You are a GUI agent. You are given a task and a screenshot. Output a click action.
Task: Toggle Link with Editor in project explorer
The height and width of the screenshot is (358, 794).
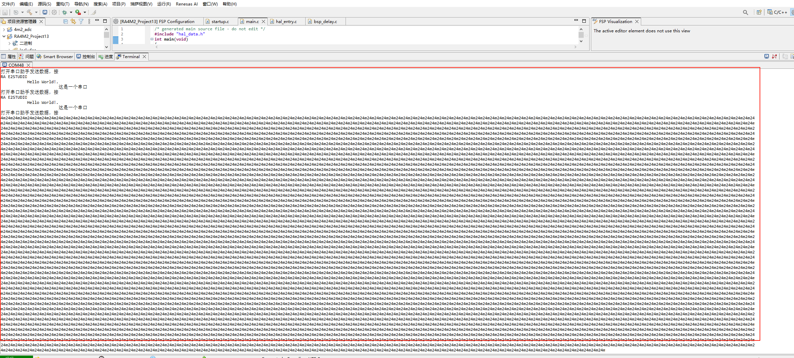point(73,22)
